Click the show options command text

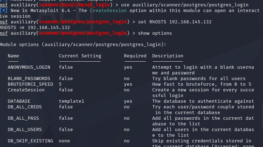155,33
